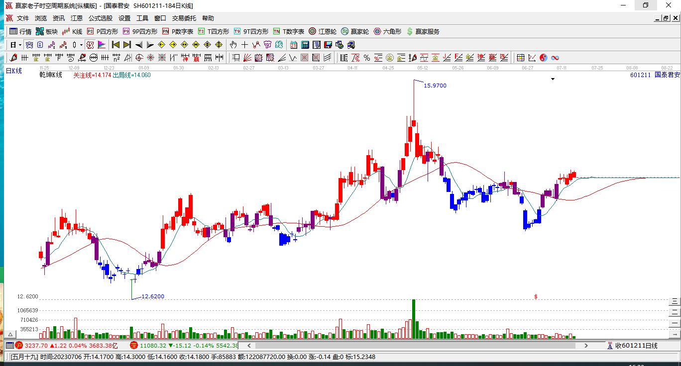The width and height of the screenshot is (681, 366).
Task: Click the 12.6200 low price label
Action: 153,296
